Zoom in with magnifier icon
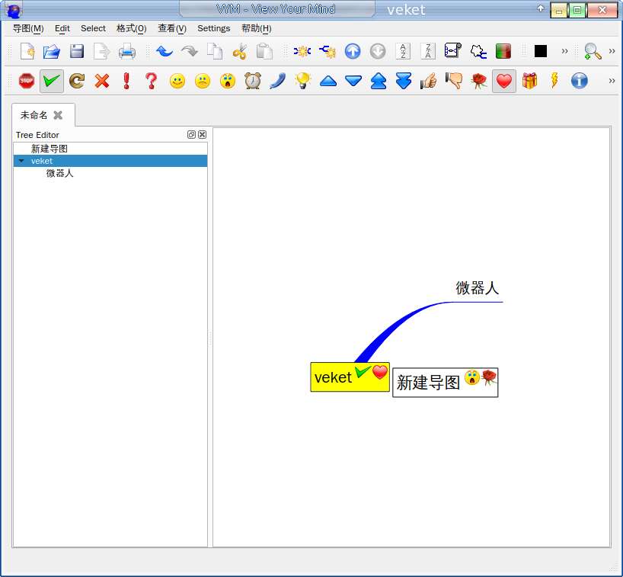 click(x=593, y=51)
